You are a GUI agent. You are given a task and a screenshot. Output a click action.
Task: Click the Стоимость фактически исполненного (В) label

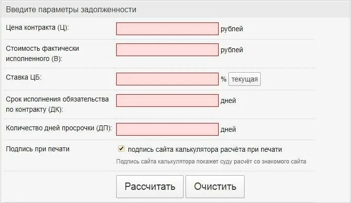[x=42, y=54]
